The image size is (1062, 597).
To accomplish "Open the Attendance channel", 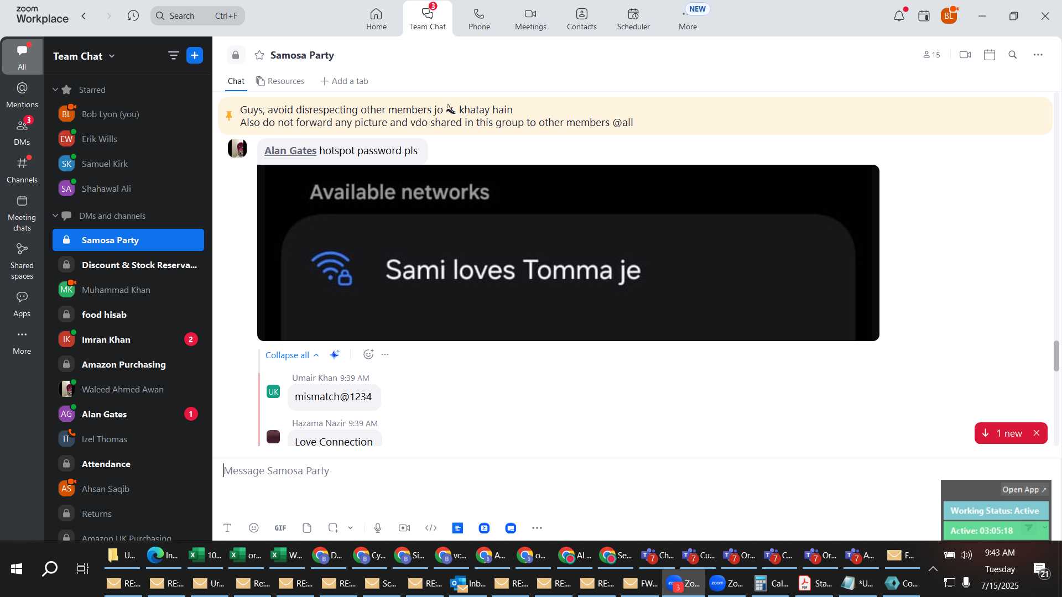I will 128,464.
